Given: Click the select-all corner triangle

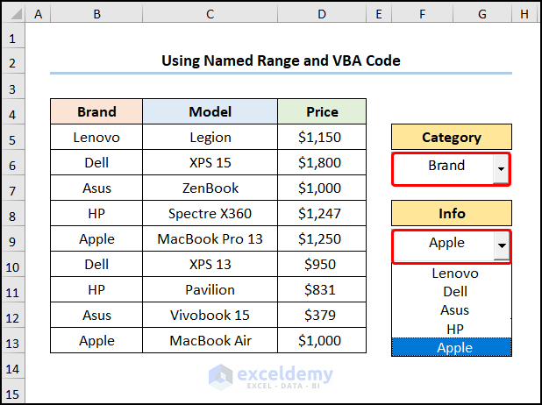Looking at the screenshot, I should [x=13, y=14].
